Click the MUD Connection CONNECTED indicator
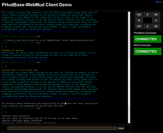Image resolution: width=163 pixels, height=133 pixels. tap(148, 51)
